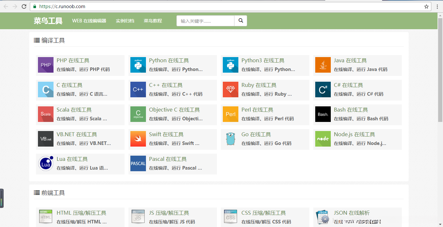Click the Swift bird icon
The width and height of the screenshot is (443, 227).
138,139
